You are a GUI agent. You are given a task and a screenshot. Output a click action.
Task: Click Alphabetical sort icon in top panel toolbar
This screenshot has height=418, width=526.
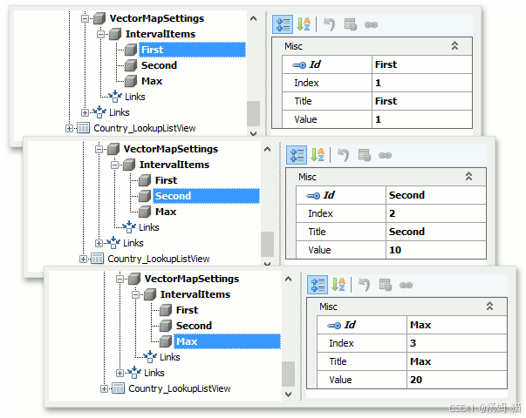pyautogui.click(x=304, y=24)
